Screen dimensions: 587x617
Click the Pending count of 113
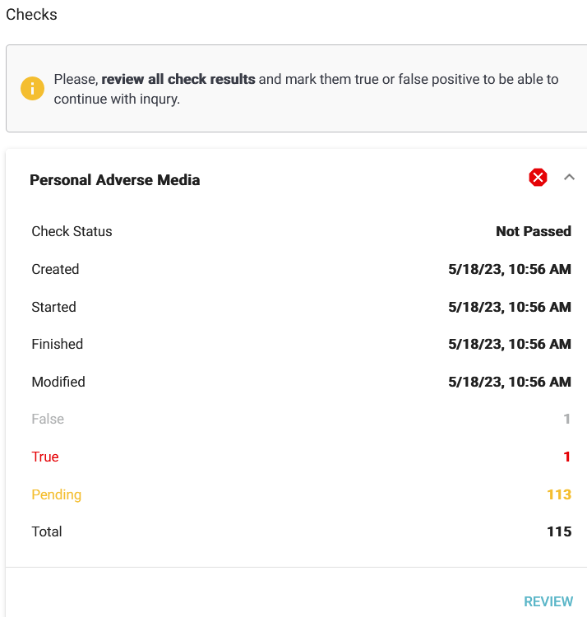click(558, 494)
